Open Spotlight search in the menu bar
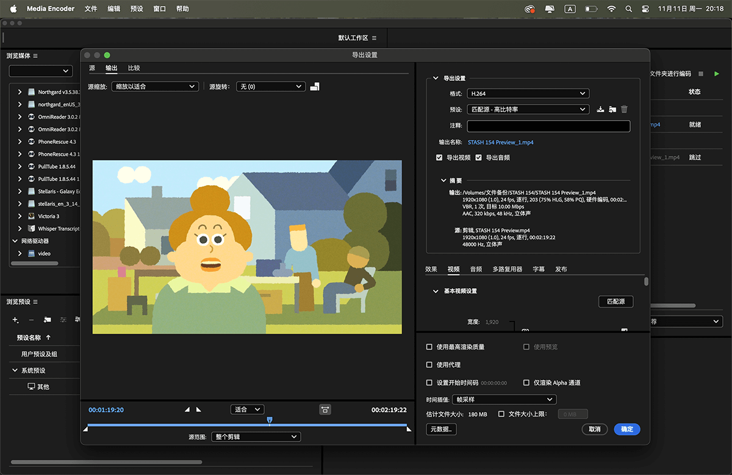Screen dimensions: 732x475 [x=629, y=9]
